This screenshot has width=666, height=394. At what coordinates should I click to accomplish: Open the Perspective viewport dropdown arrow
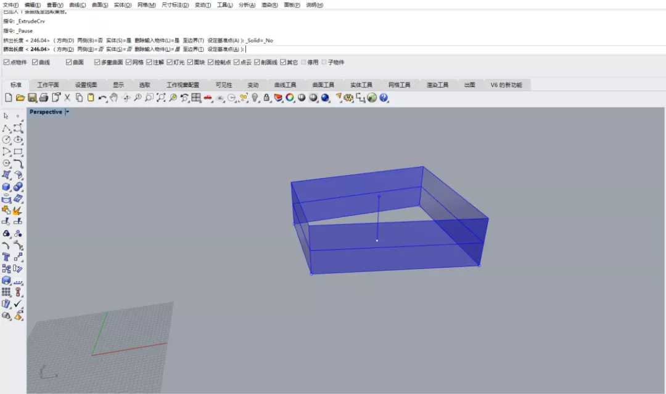67,112
